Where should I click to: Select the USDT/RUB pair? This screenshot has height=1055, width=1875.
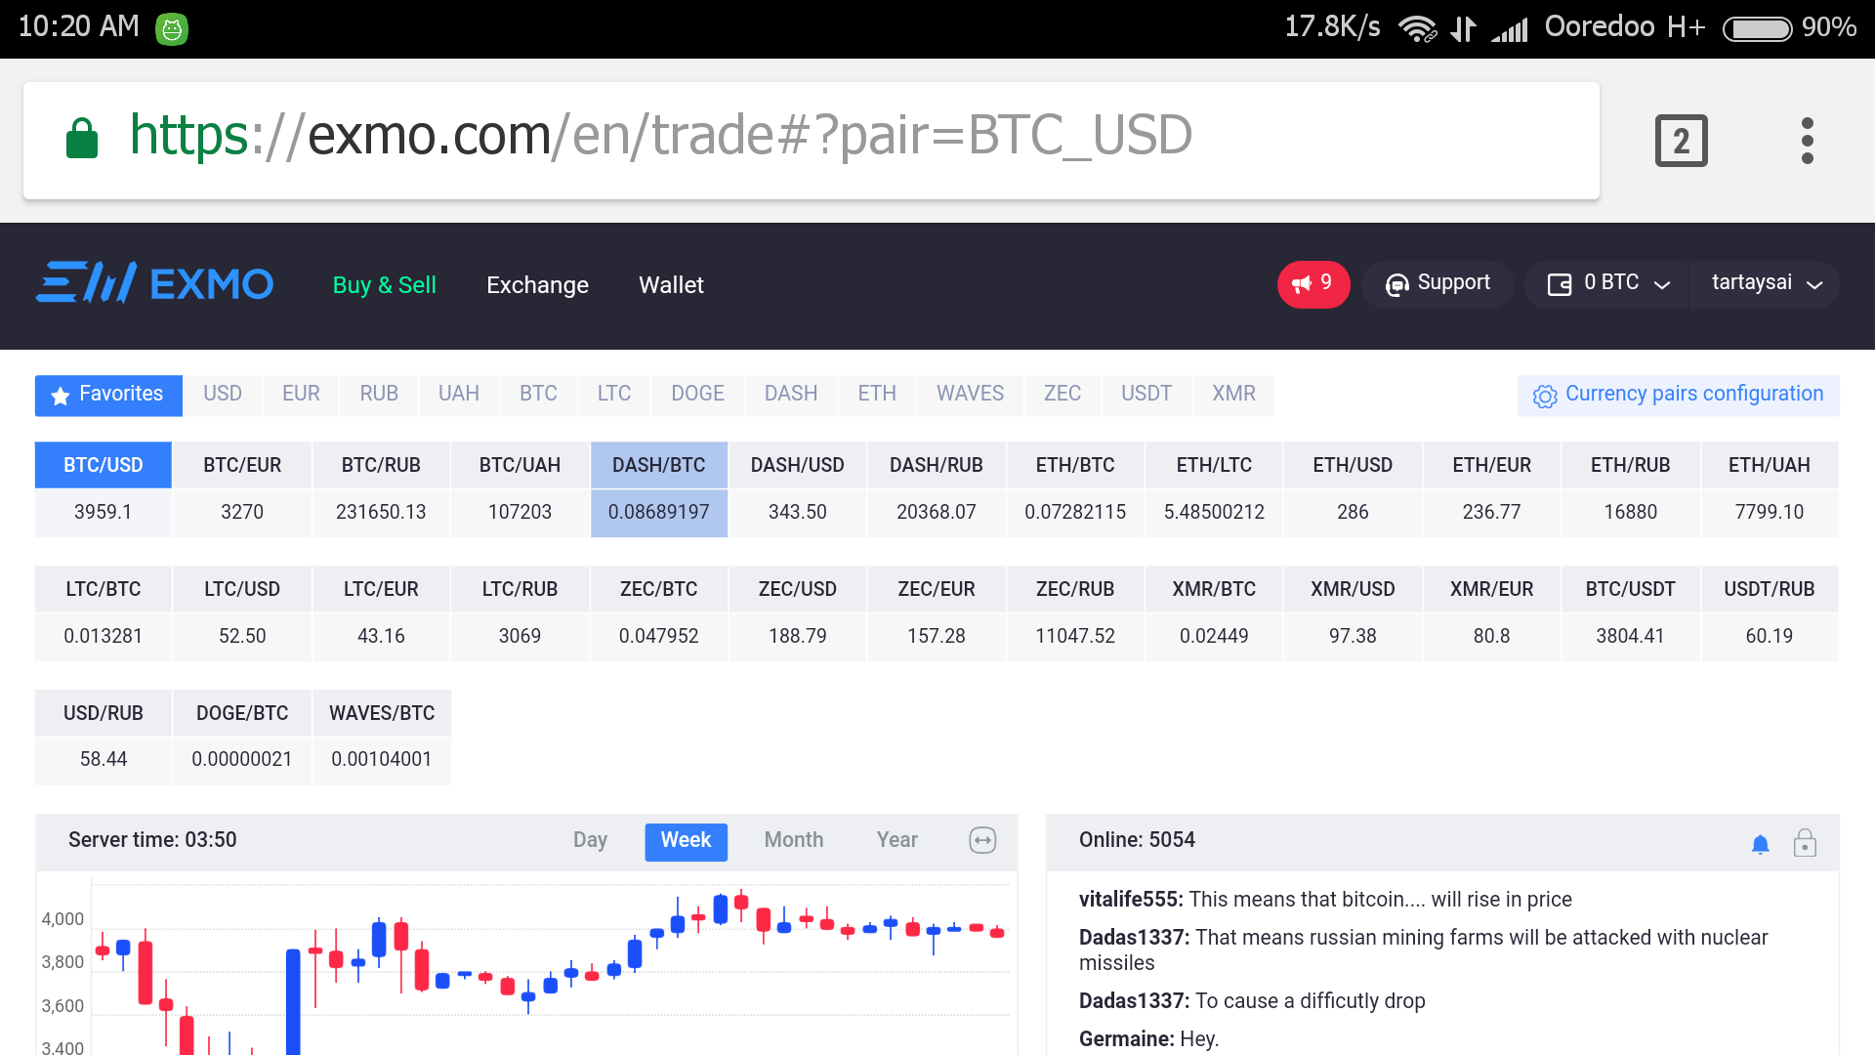click(x=1770, y=612)
